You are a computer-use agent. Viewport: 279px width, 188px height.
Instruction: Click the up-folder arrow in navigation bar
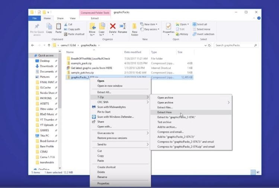tap(49, 45)
